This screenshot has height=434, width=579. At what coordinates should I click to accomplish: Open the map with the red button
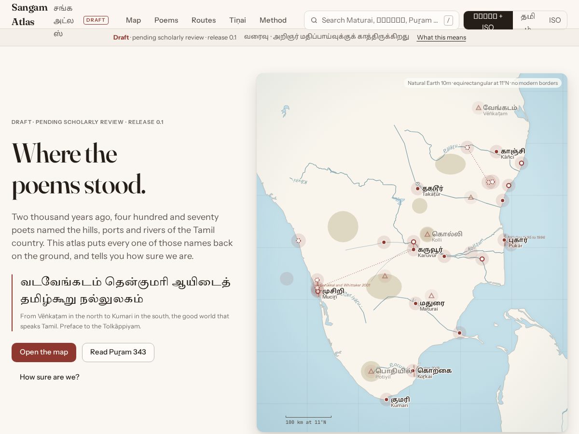[44, 353]
